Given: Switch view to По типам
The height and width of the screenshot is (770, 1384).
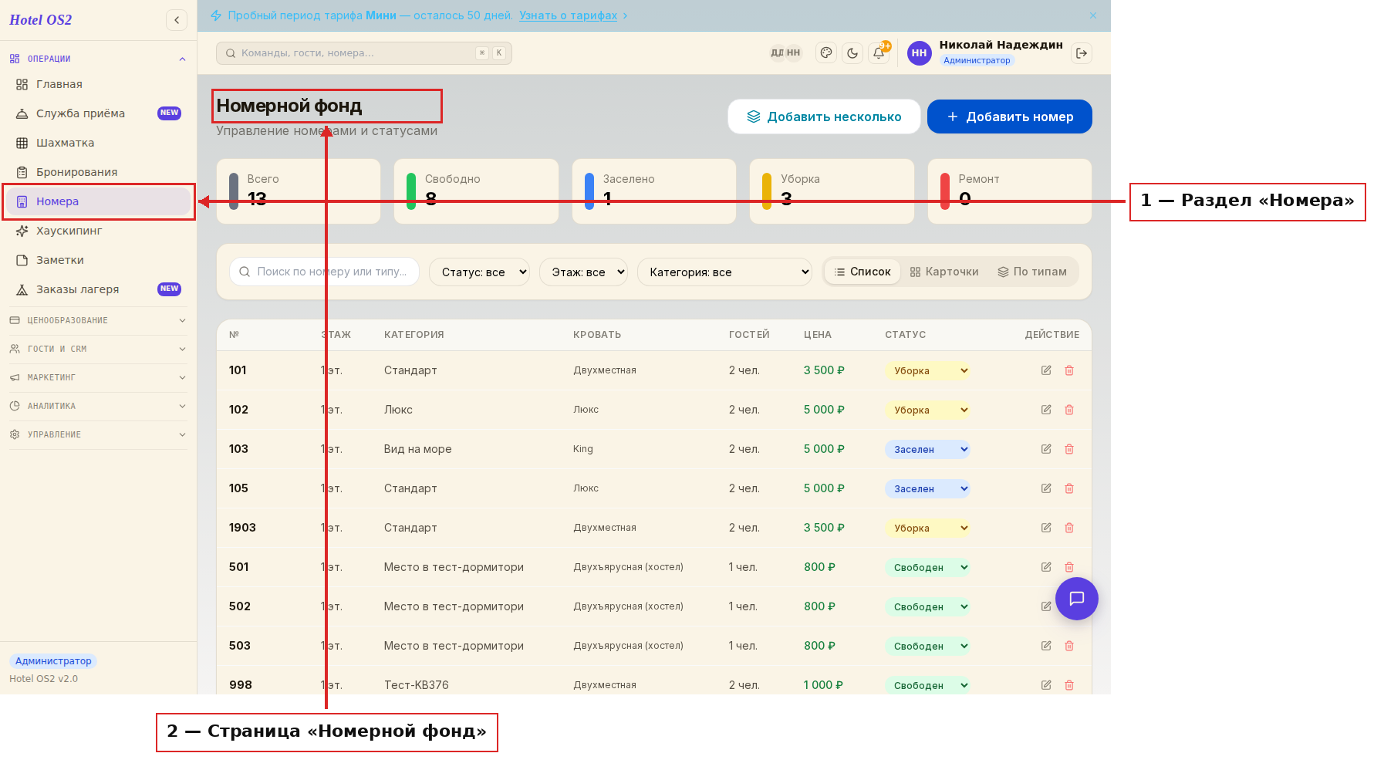Looking at the screenshot, I should click(1032, 272).
